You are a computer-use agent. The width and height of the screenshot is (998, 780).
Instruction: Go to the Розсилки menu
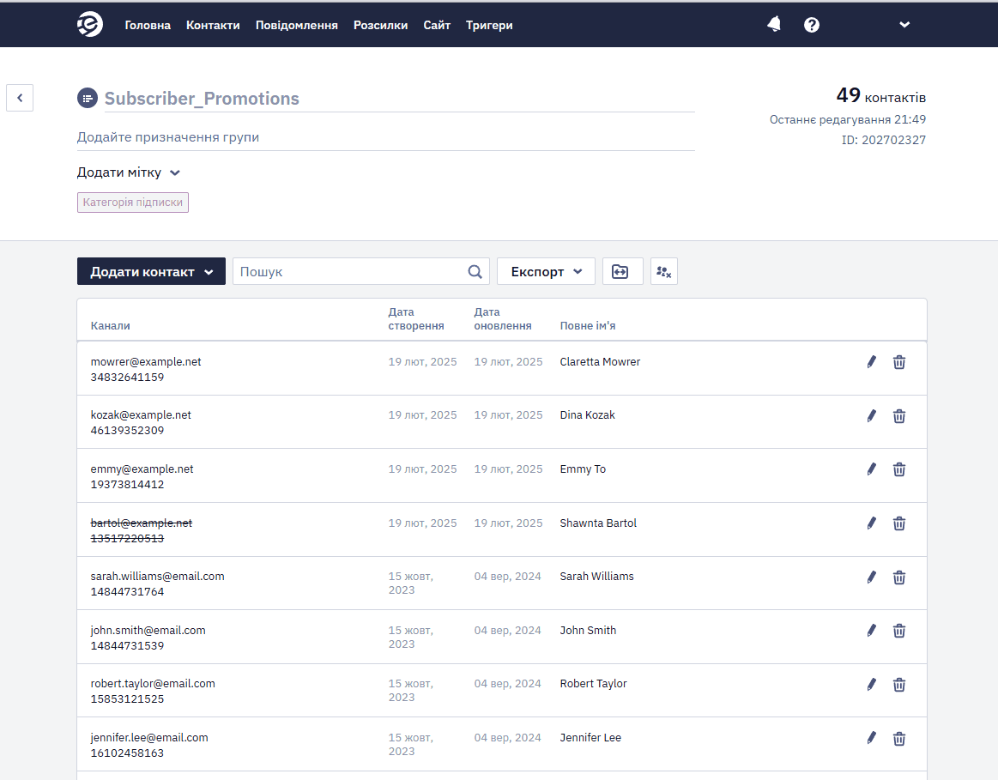(x=381, y=26)
